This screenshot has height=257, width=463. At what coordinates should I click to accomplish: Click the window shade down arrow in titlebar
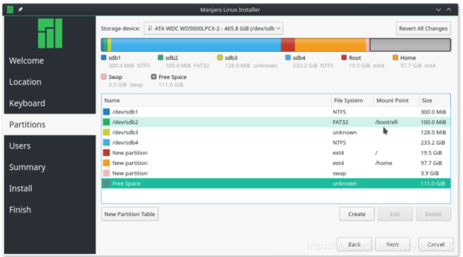pos(438,10)
